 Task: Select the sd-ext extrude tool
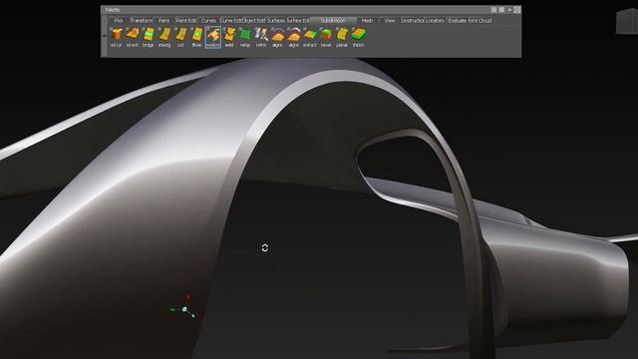click(133, 37)
